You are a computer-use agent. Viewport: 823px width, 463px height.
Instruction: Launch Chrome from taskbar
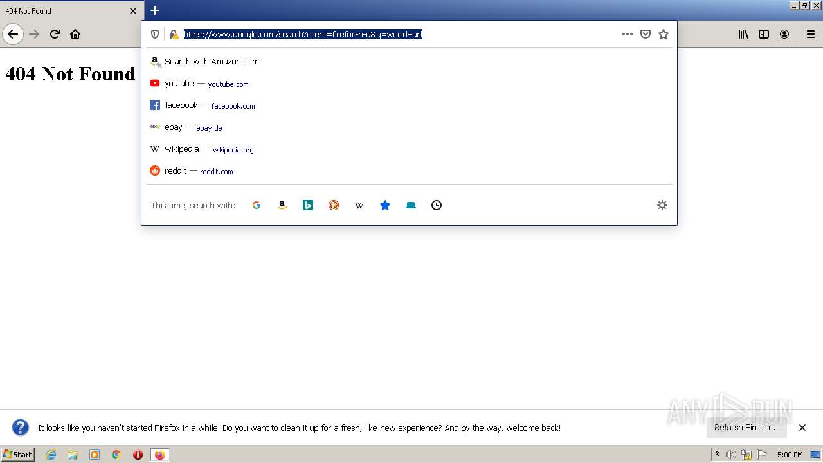[116, 455]
